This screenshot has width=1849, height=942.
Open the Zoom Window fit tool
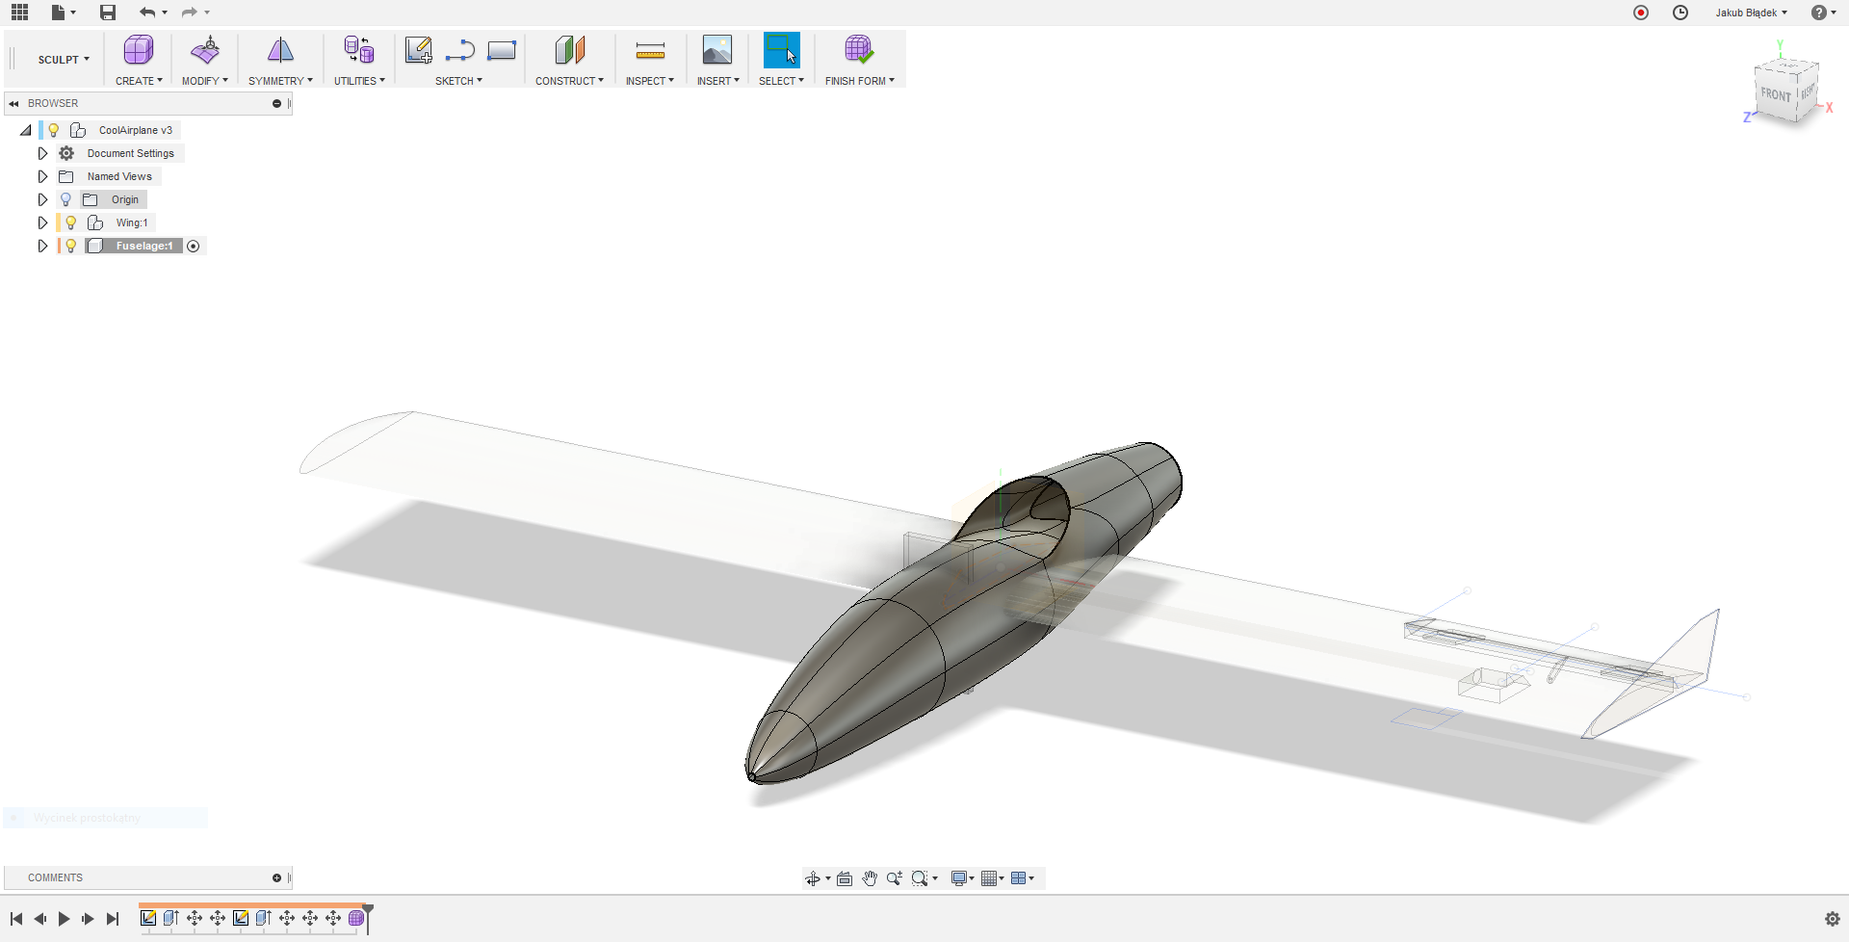click(920, 878)
